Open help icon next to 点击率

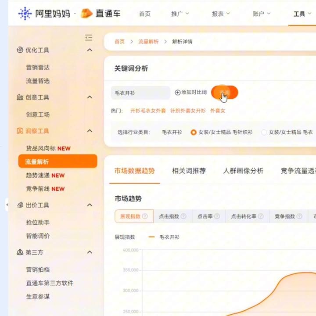[x=217, y=216]
